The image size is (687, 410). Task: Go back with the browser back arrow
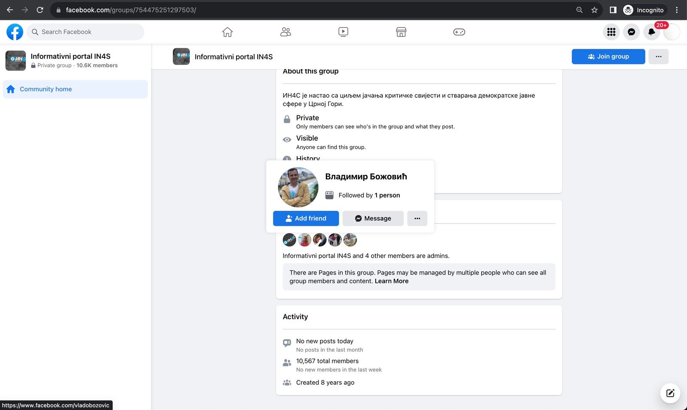(10, 10)
